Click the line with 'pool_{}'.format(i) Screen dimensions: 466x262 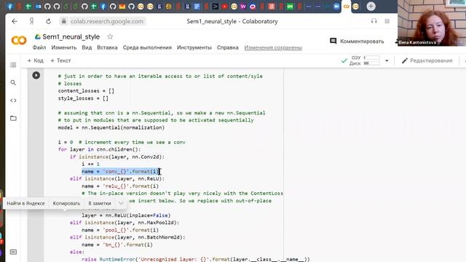120,230
